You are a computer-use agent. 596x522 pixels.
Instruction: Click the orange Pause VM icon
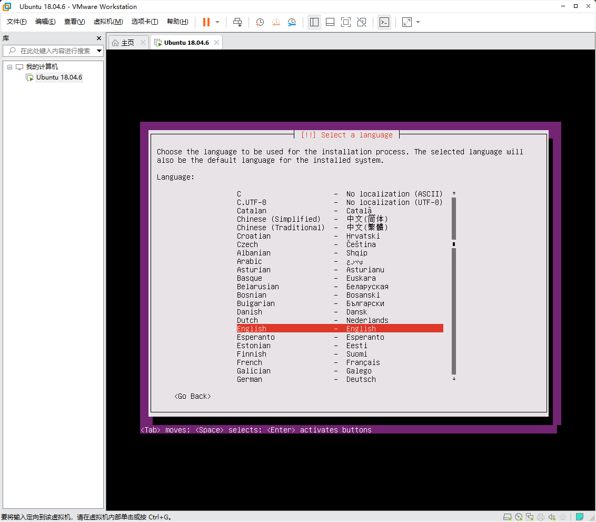pos(206,22)
